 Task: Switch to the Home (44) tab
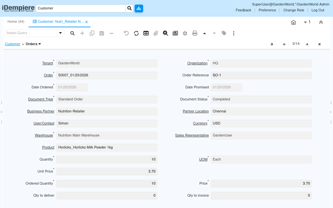[x=16, y=21]
